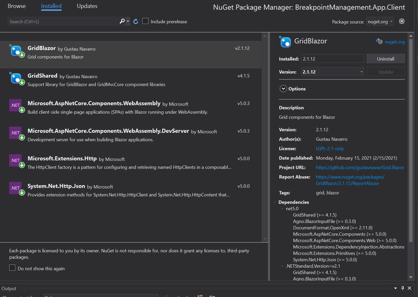
Task: Click the pin icon on the Output panel
Action: coord(403,288)
